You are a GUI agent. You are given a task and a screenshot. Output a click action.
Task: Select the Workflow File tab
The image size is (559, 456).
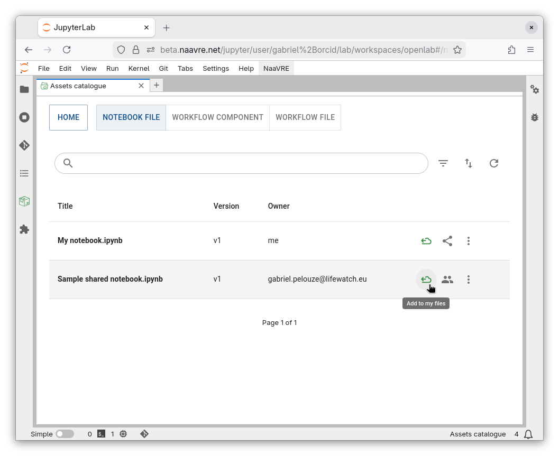tap(305, 117)
